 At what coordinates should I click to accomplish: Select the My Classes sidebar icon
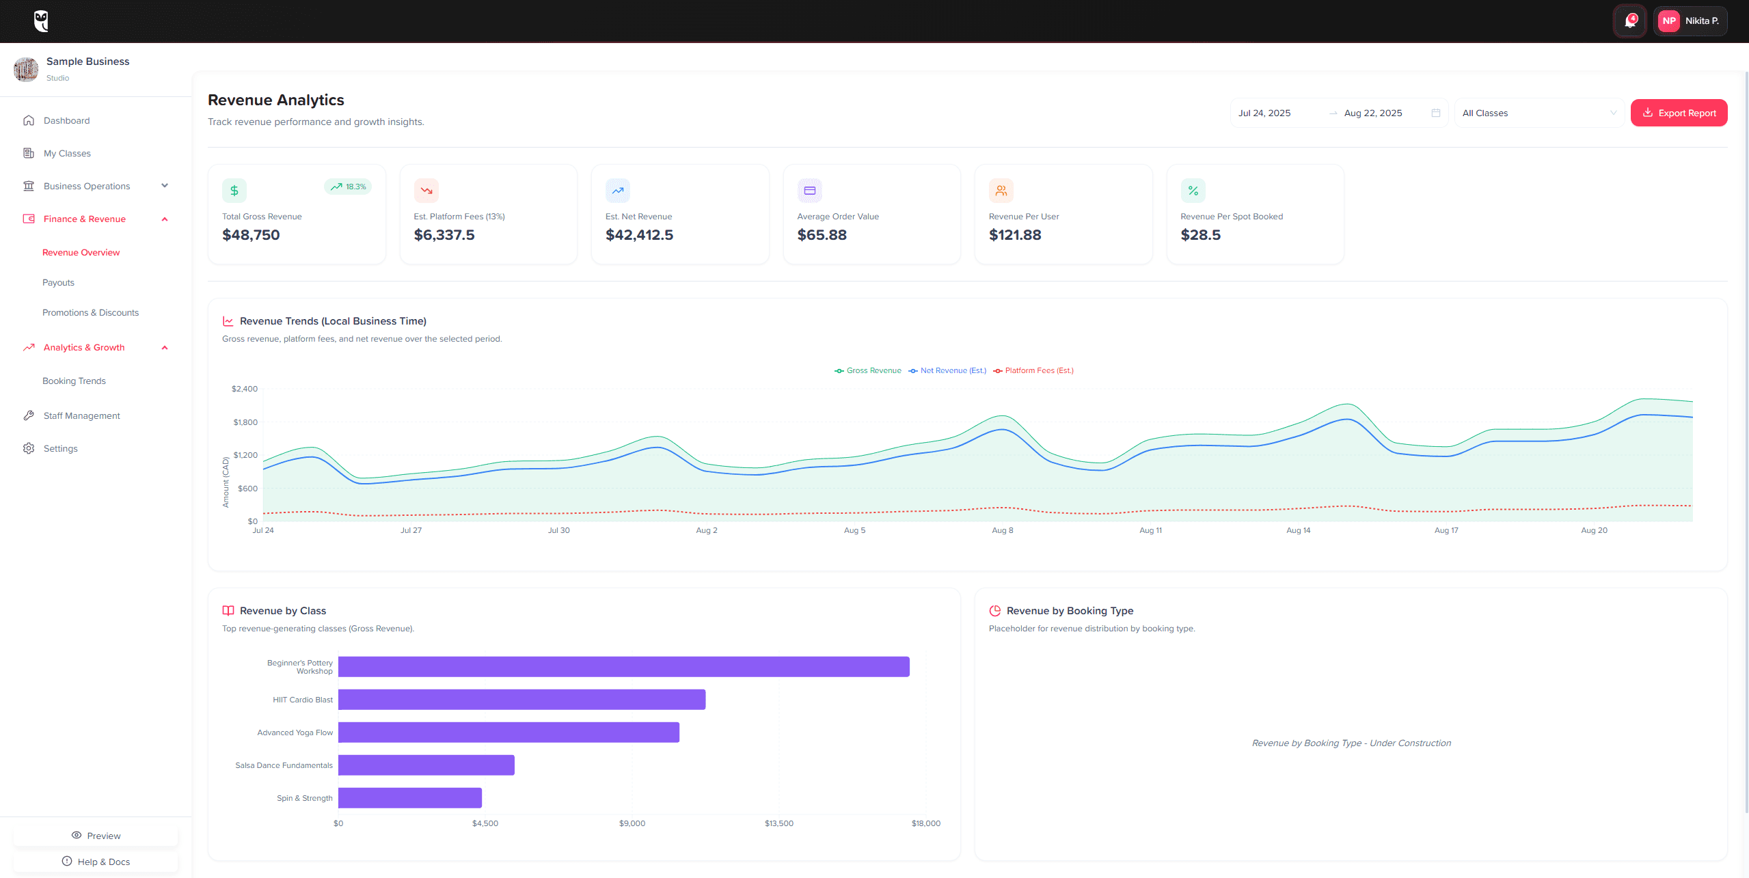(x=28, y=153)
